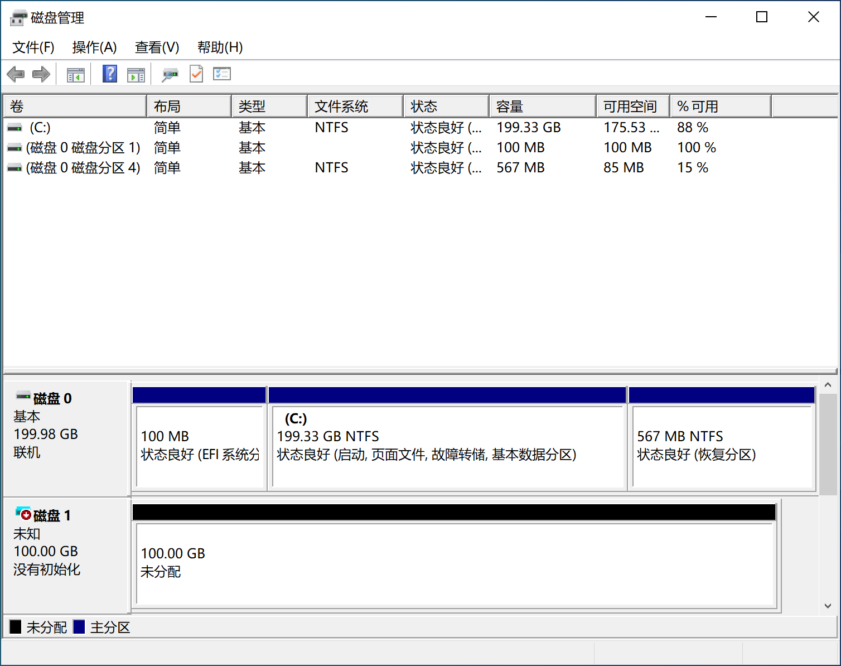This screenshot has height=666, width=841.
Task: Click the scrollbar down arrow
Action: coord(828,606)
